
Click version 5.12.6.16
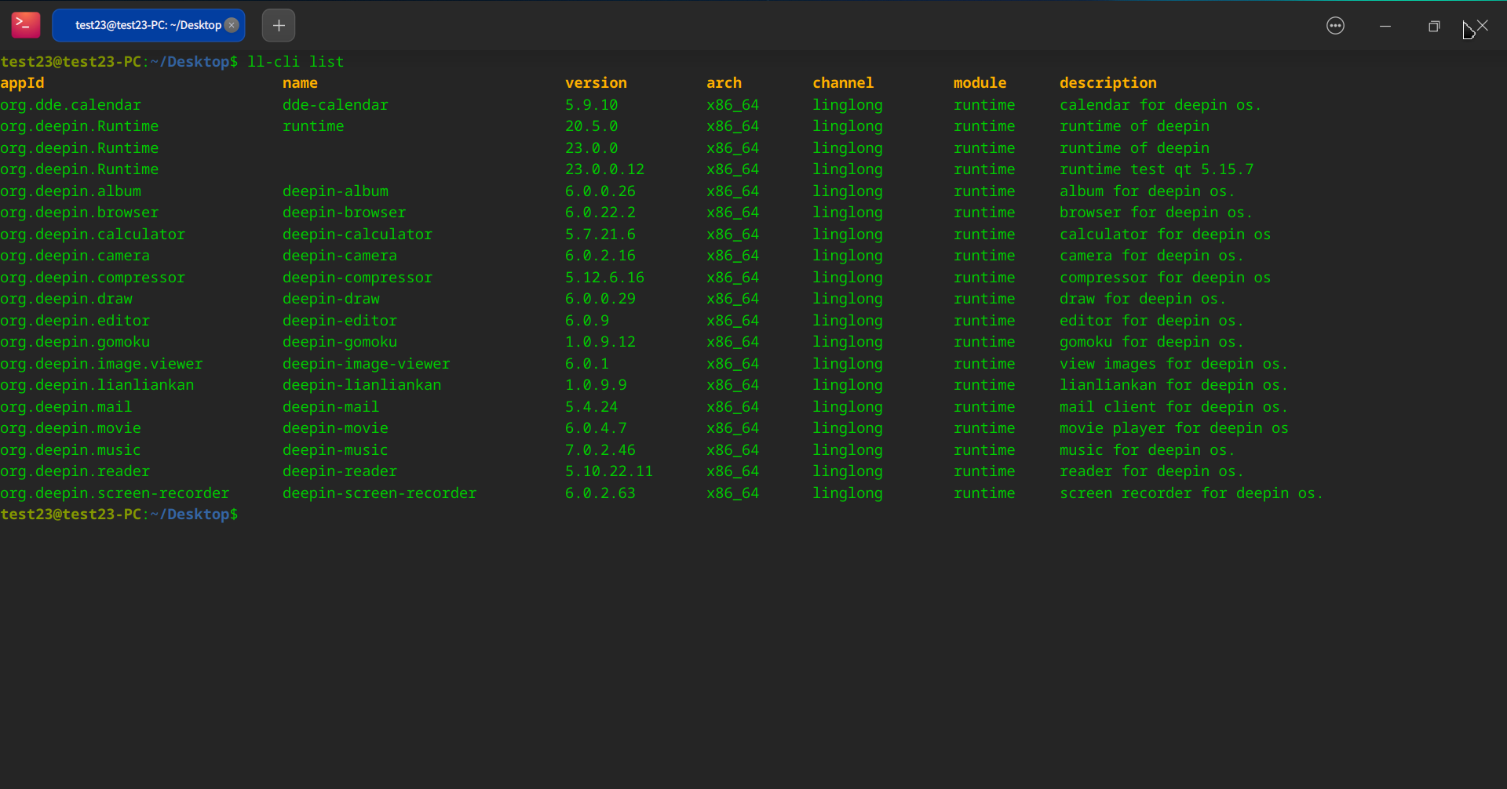(x=604, y=278)
